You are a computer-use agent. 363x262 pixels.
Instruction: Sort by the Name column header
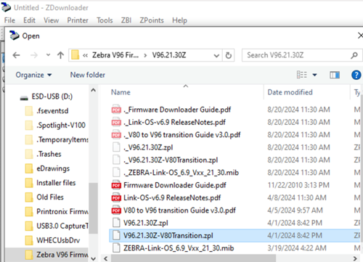(121, 92)
